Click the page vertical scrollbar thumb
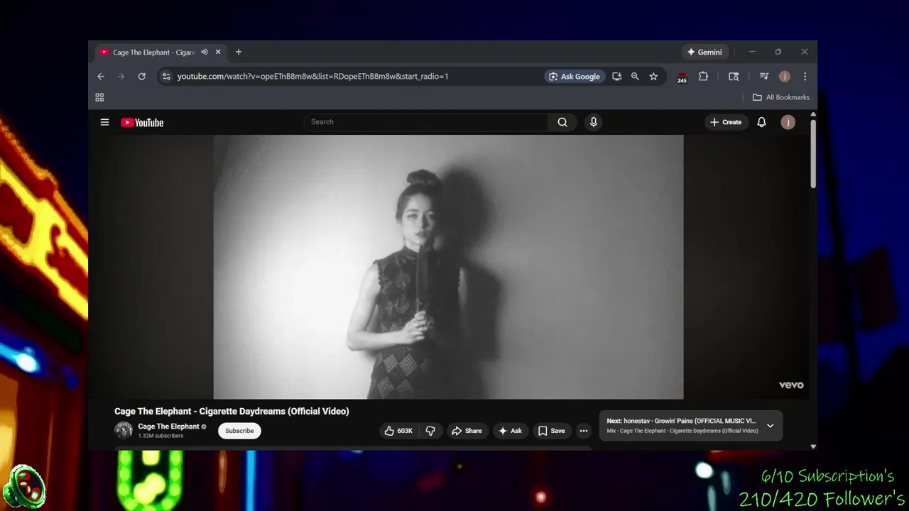The width and height of the screenshot is (909, 511). pos(813,154)
